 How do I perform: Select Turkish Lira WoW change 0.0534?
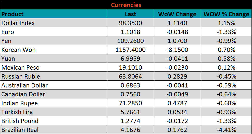click(x=177, y=112)
